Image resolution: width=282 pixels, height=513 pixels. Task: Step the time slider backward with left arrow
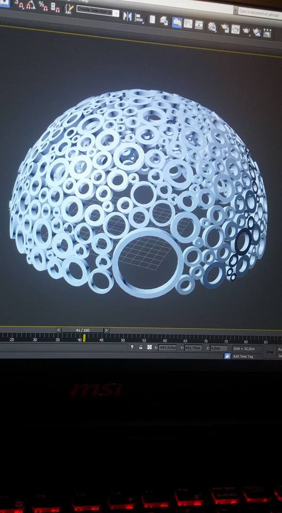59,330
